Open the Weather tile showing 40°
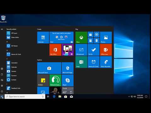This screenshot has width=151, height=113. tap(68, 90)
